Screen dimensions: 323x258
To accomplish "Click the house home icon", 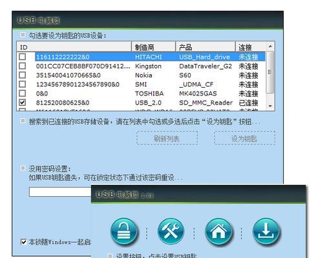I will [218, 232].
